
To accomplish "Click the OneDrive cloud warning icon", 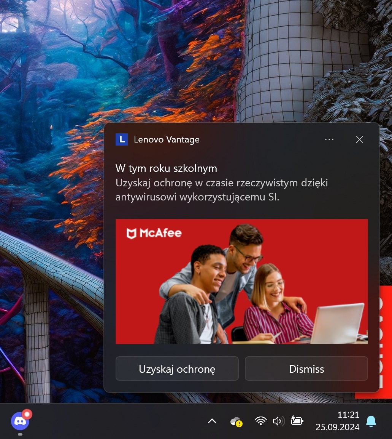I will 236,421.
